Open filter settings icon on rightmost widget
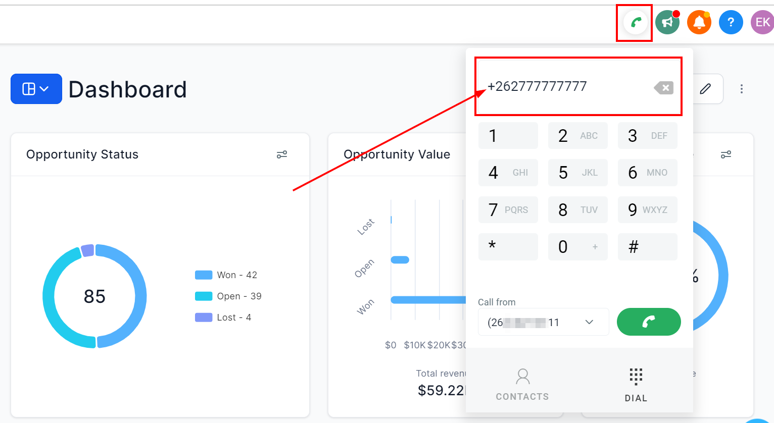The height and width of the screenshot is (423, 774). click(726, 154)
